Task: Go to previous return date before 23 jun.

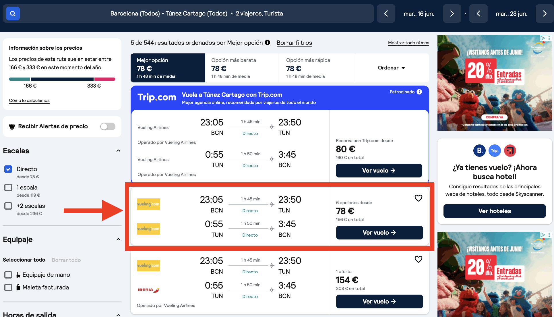Action: pos(479,13)
